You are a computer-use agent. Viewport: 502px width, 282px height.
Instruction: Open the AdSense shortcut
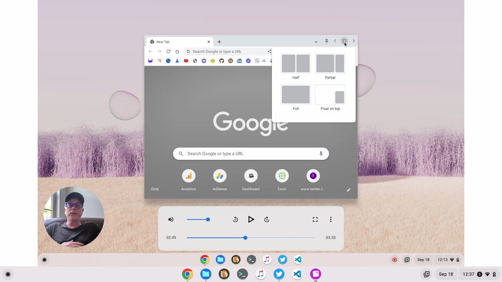[220, 180]
